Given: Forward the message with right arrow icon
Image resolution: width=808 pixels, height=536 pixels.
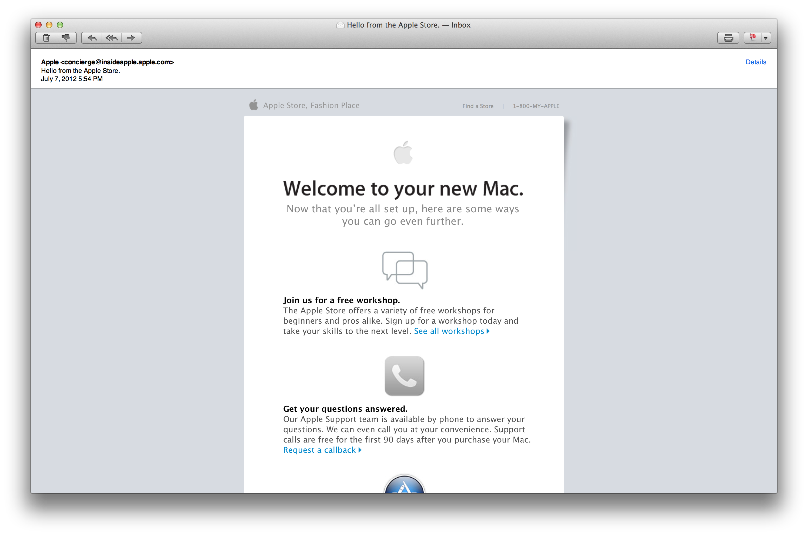Looking at the screenshot, I should [131, 38].
